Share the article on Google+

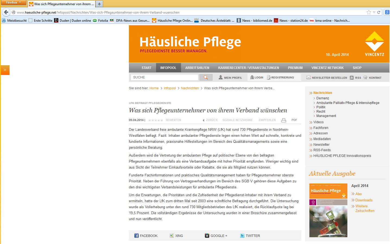coord(216,236)
